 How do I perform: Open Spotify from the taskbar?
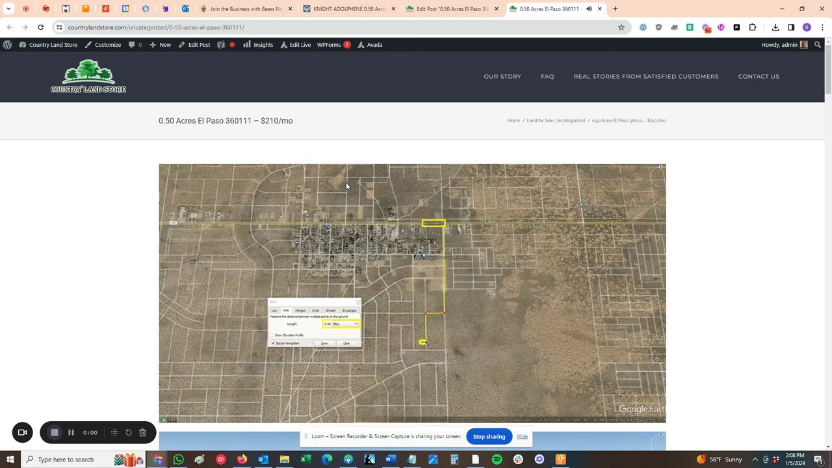(x=497, y=460)
